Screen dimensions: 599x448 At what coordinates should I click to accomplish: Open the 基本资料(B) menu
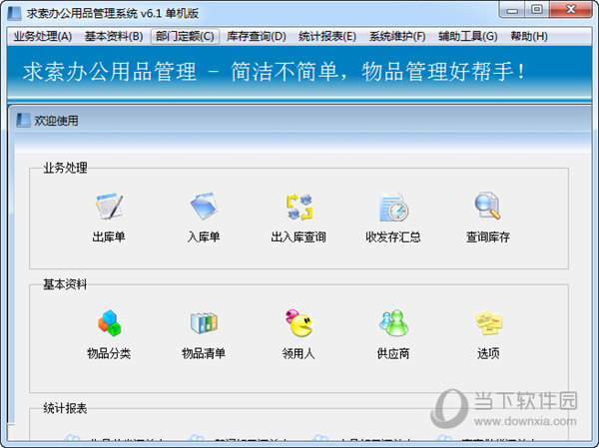[x=113, y=37]
